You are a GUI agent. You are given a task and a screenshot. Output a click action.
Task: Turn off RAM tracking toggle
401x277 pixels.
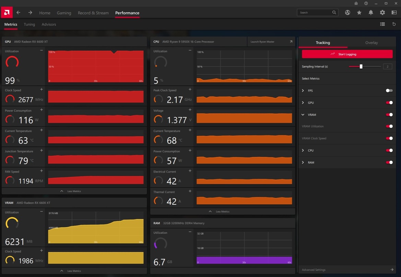pos(389,162)
